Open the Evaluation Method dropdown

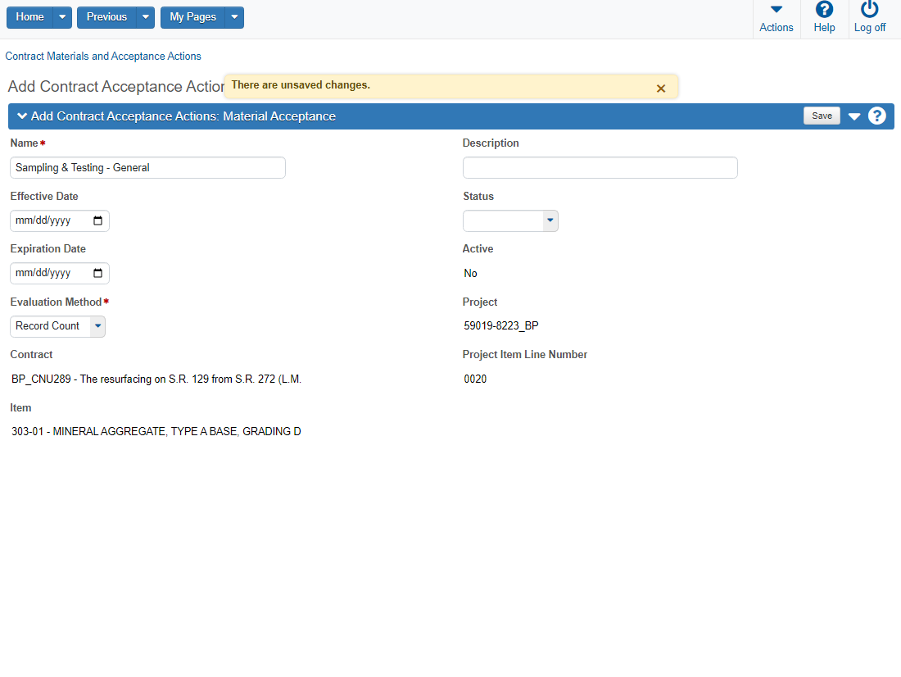tap(97, 326)
